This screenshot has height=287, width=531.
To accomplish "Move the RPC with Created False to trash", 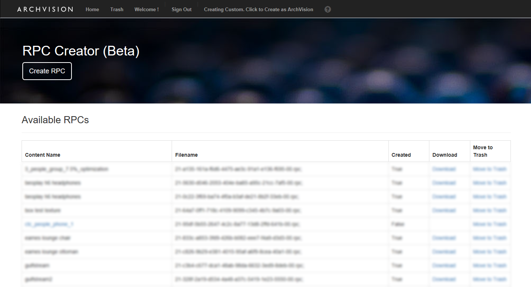I will [x=489, y=224].
